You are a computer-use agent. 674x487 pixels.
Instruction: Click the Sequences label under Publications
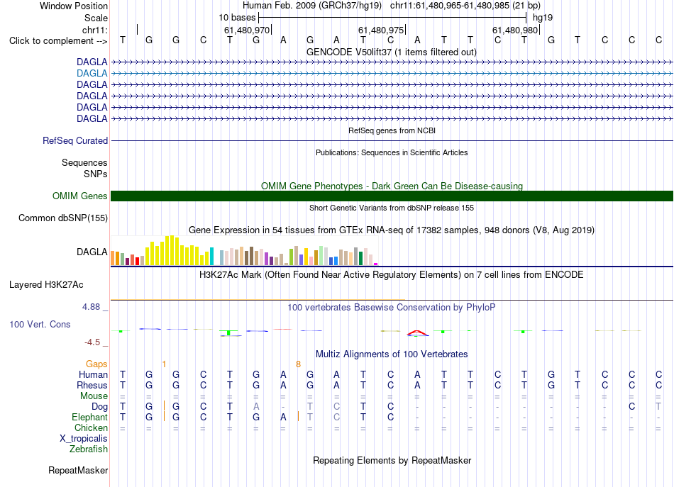(84, 163)
